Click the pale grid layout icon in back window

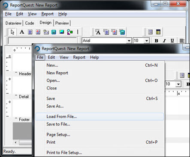point(150,32)
